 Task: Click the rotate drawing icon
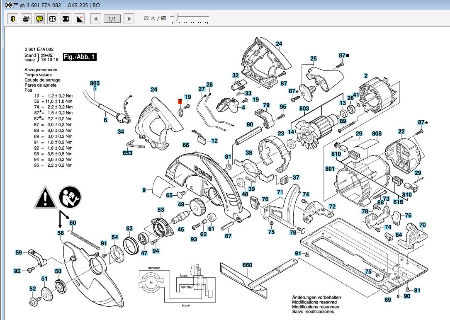click(79, 19)
